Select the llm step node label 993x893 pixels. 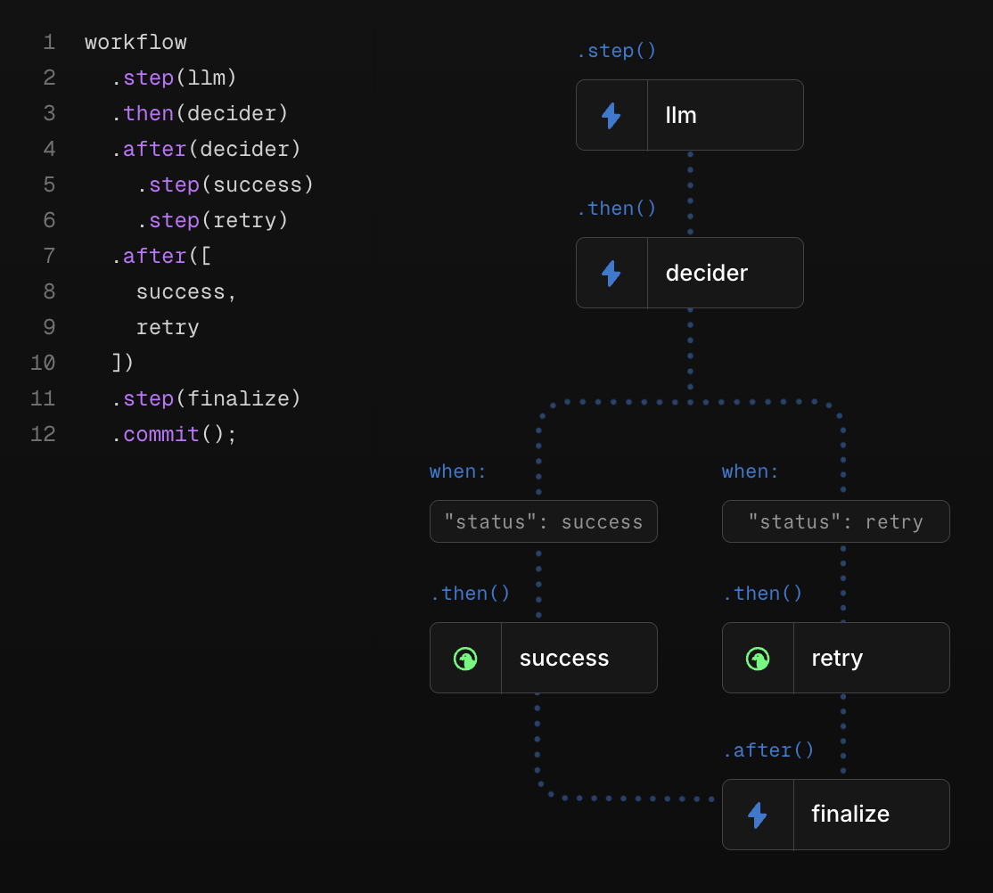point(681,116)
